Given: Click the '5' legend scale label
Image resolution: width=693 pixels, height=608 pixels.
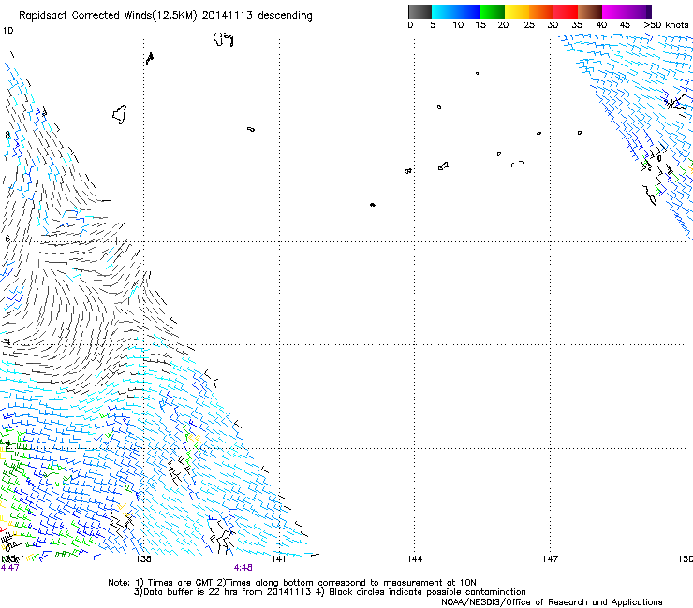Looking at the screenshot, I should (433, 25).
